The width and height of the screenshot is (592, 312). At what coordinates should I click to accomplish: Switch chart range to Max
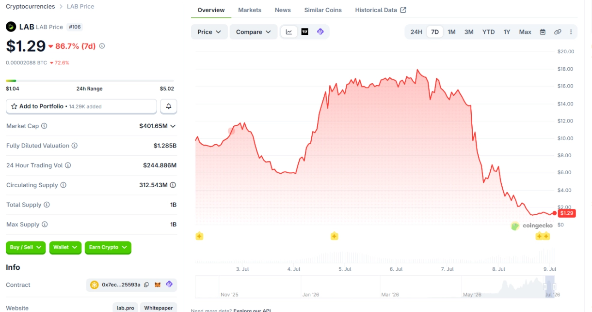click(525, 32)
